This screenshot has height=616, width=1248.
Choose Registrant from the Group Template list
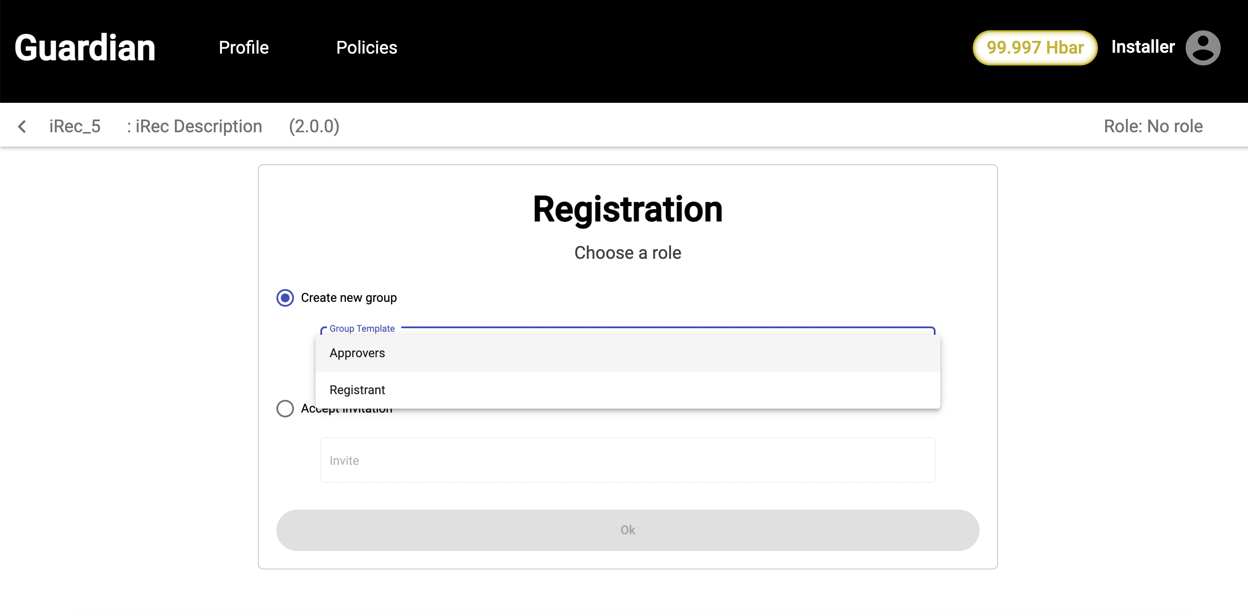[357, 390]
